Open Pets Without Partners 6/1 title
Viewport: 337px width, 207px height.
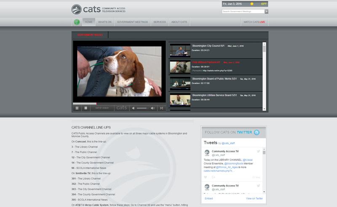point(206,62)
